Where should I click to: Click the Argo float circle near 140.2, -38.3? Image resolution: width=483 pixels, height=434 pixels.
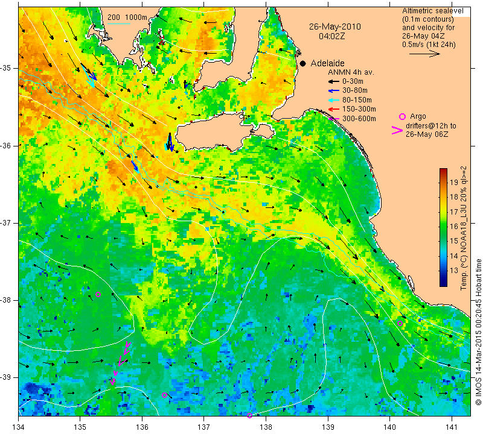pyautogui.click(x=400, y=323)
